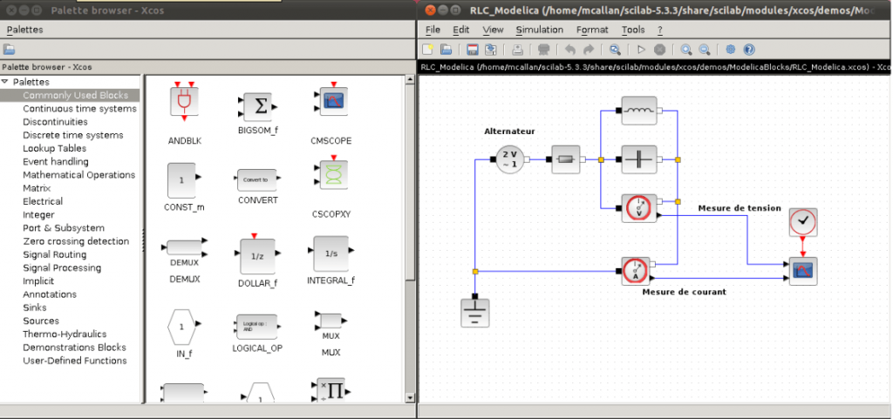Click the palette scrollbar down arrow

point(410,397)
